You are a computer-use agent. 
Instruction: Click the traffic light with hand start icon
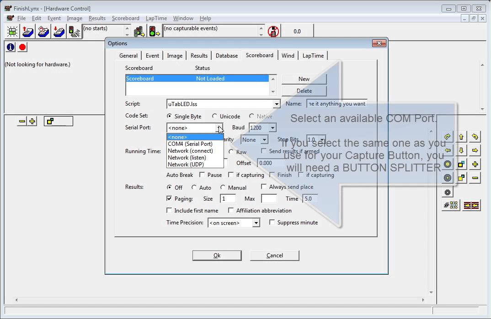74,32
